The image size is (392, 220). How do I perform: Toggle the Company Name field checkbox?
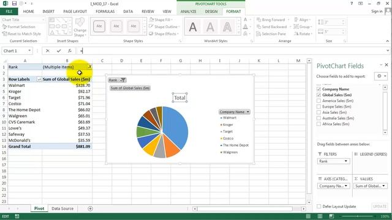(x=318, y=89)
